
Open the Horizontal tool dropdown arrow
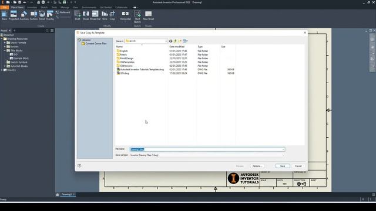(x=125, y=22)
